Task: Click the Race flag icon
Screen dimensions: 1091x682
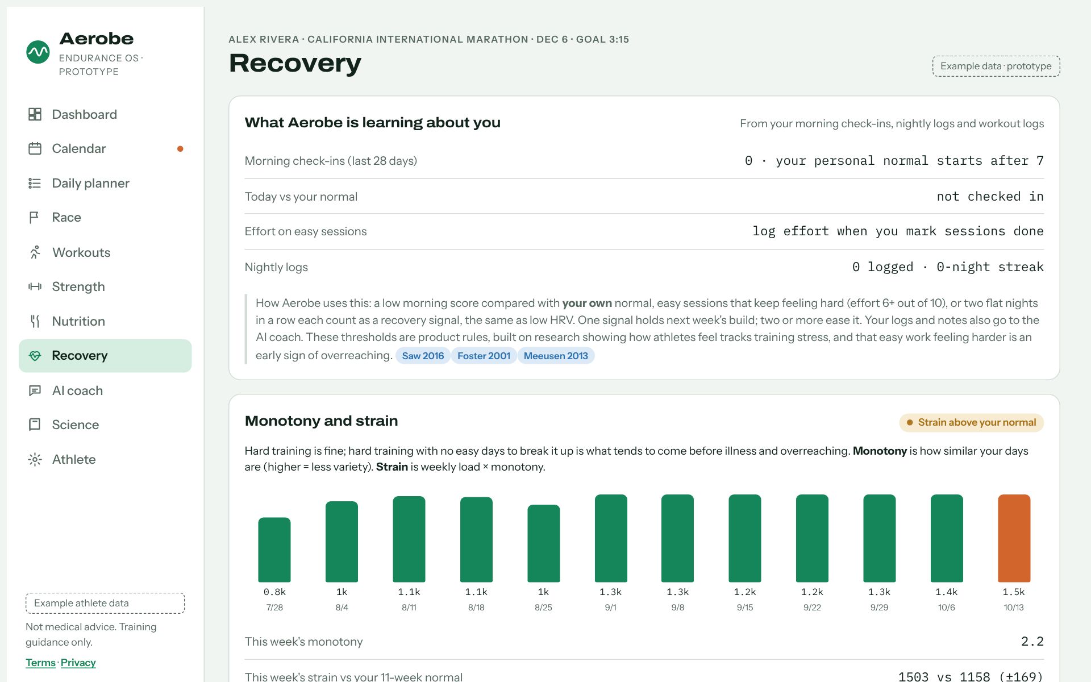Action: pos(35,217)
